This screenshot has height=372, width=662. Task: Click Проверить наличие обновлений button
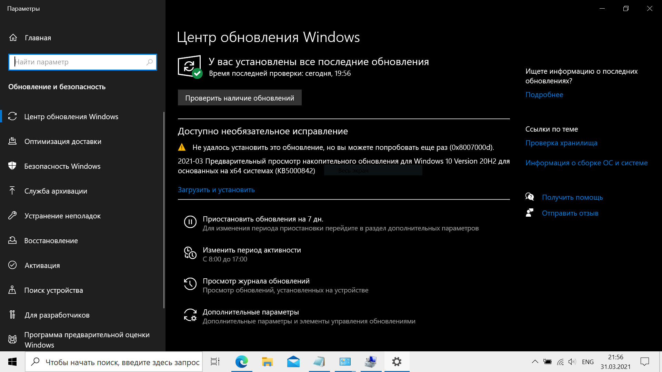tap(240, 98)
